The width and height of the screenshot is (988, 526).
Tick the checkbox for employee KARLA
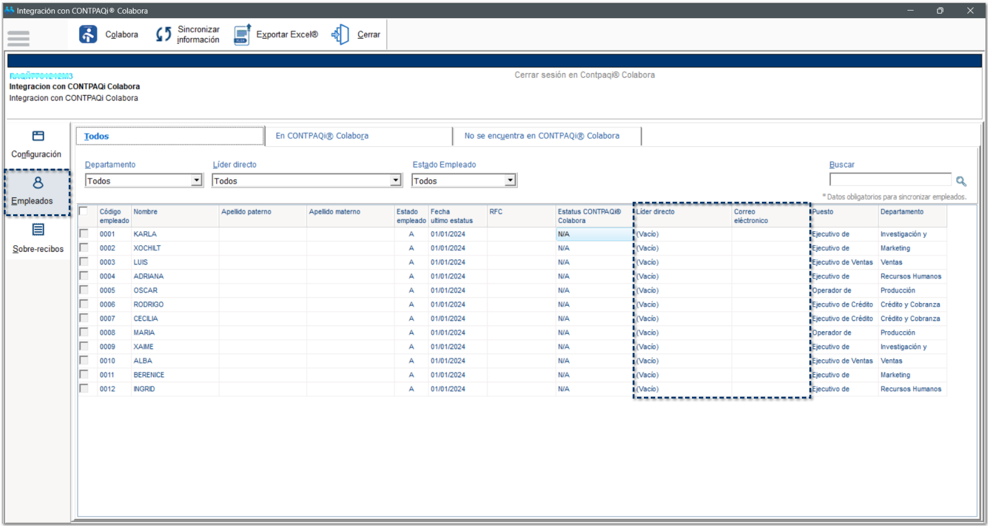point(84,234)
